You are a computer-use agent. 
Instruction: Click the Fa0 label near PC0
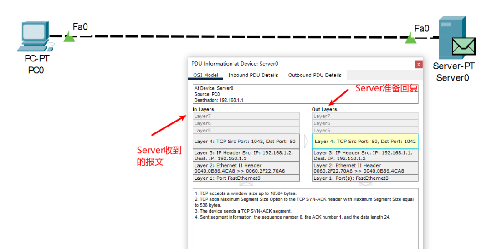coord(80,27)
